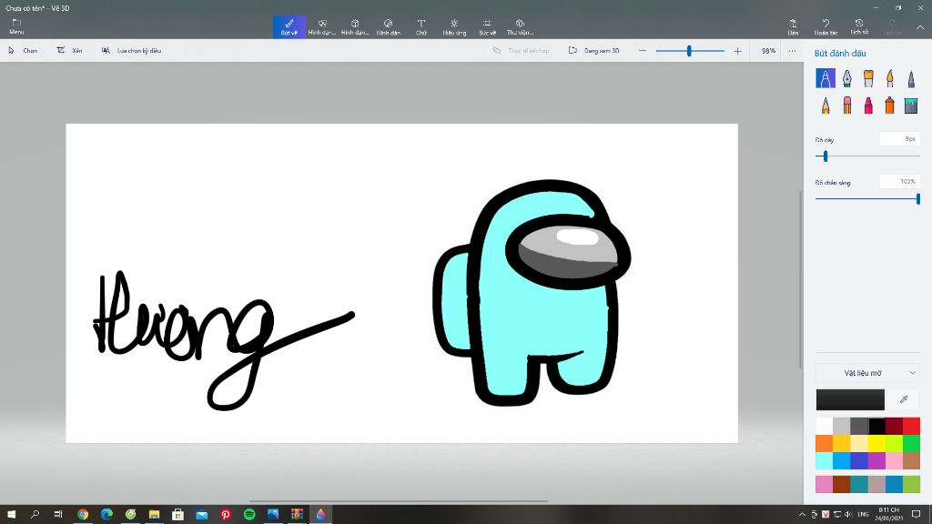Activate the magic select tool
Image resolution: width=932 pixels, height=524 pixels.
pos(131,51)
